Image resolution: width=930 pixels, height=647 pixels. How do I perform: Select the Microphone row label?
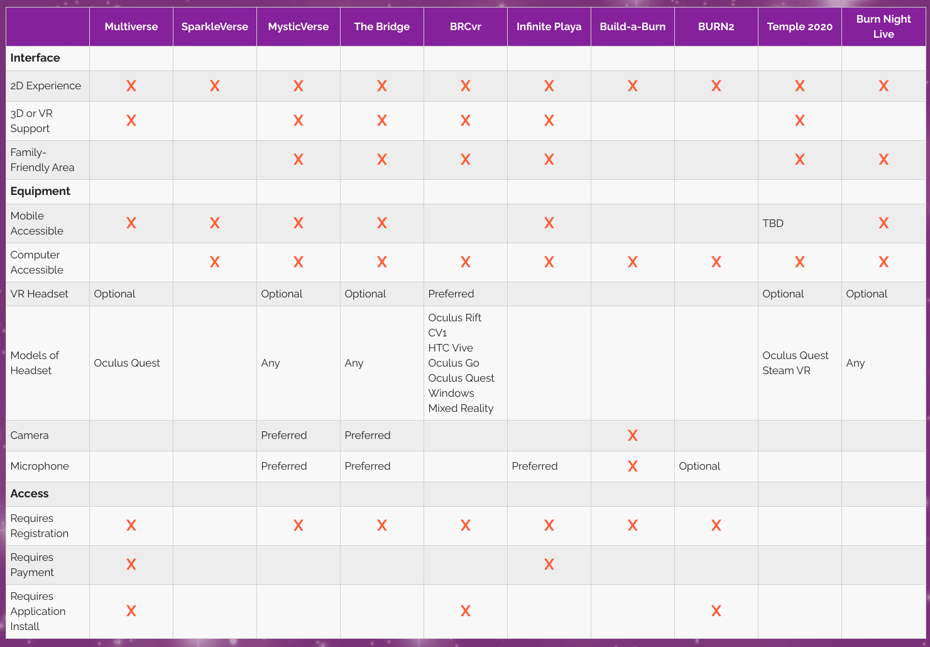point(40,466)
